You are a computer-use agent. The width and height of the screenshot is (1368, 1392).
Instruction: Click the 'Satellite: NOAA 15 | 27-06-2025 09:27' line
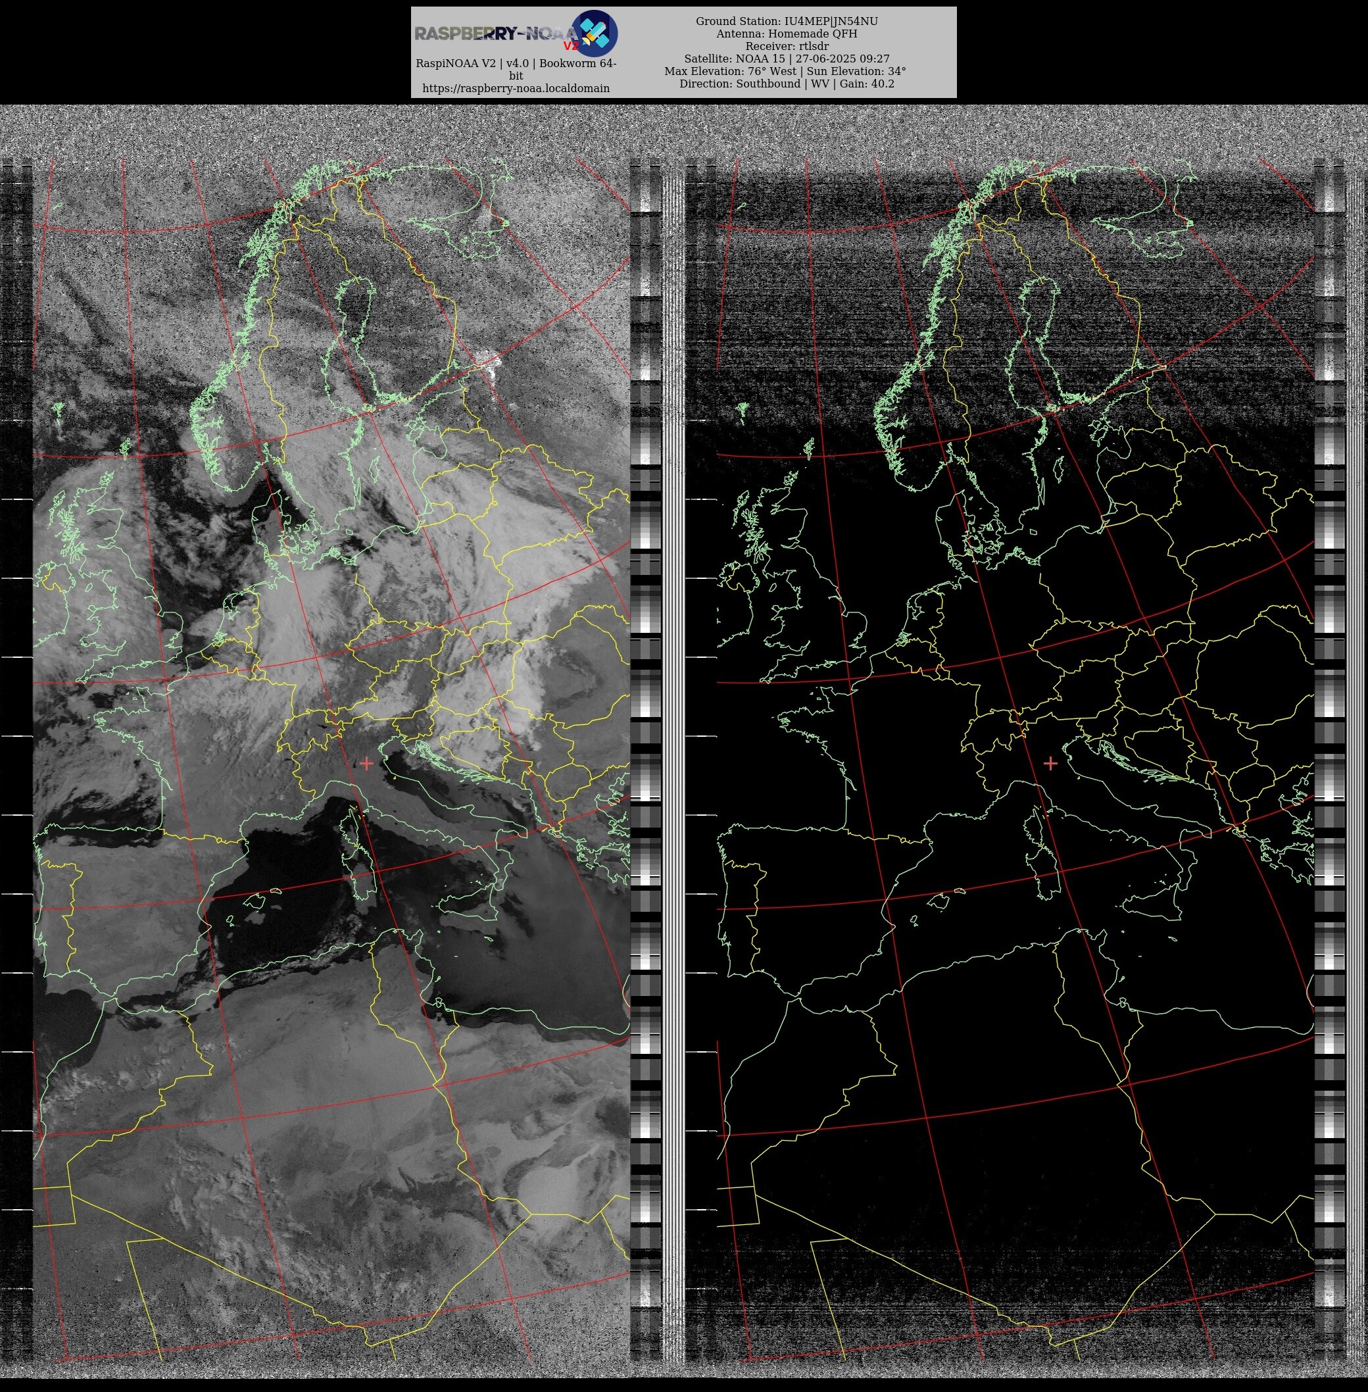click(x=787, y=59)
